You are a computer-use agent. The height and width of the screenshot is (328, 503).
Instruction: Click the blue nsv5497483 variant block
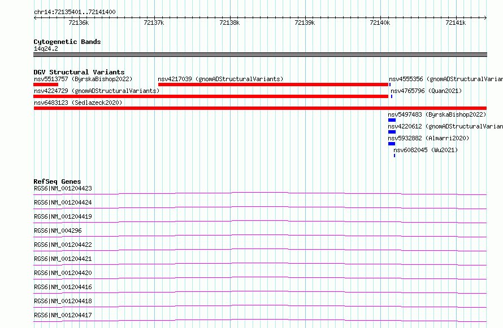(392, 120)
